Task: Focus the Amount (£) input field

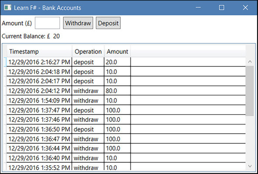Action: tap(47, 23)
